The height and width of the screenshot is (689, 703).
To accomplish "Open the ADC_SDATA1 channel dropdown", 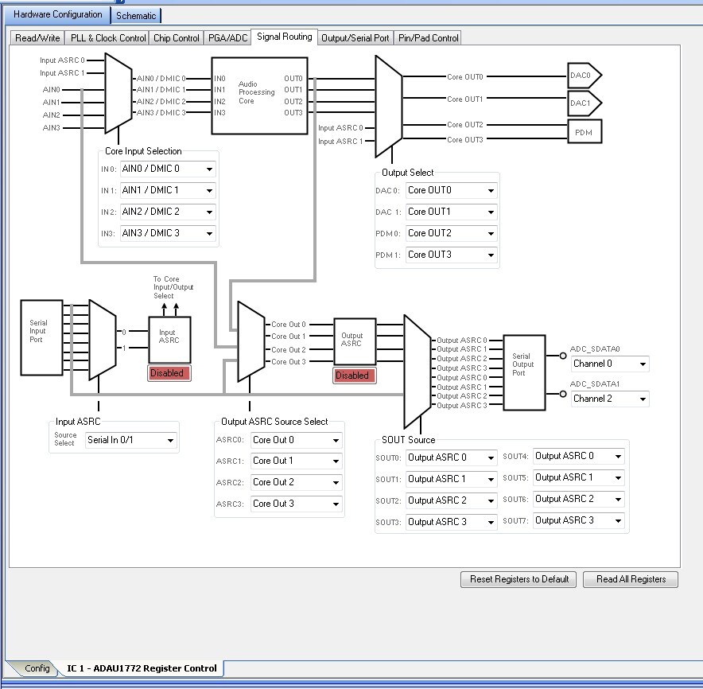I will 610,399.
